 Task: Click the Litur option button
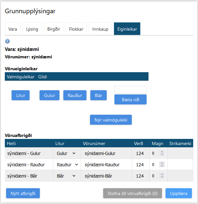[21, 95]
